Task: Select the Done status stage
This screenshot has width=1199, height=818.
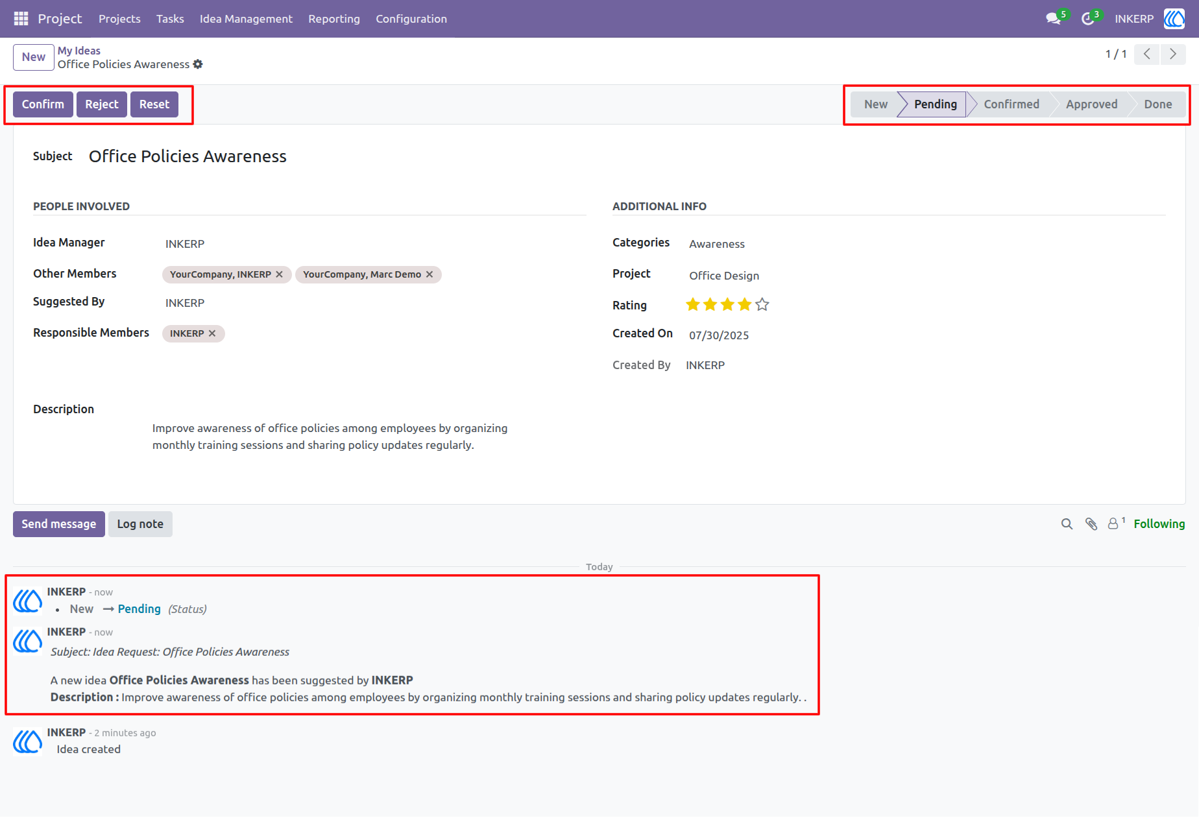Action: (1157, 104)
